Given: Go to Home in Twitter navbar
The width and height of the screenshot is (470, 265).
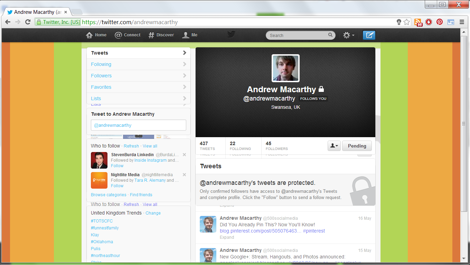Looking at the screenshot, I should click(x=96, y=35).
